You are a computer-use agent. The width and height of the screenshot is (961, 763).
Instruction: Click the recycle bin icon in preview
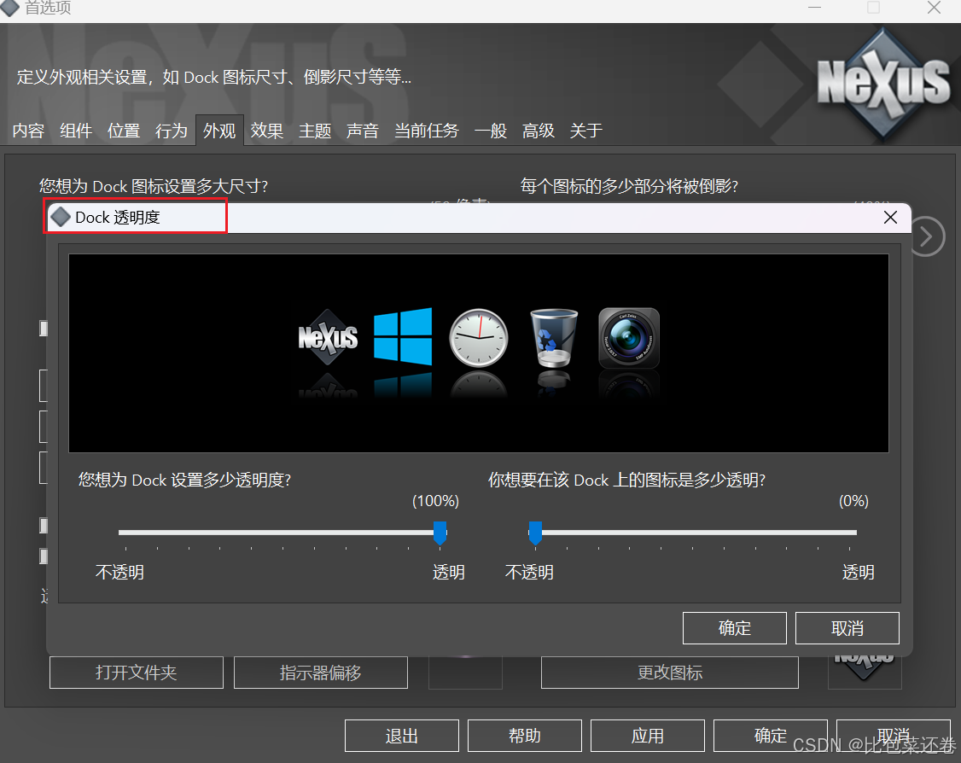pos(553,338)
